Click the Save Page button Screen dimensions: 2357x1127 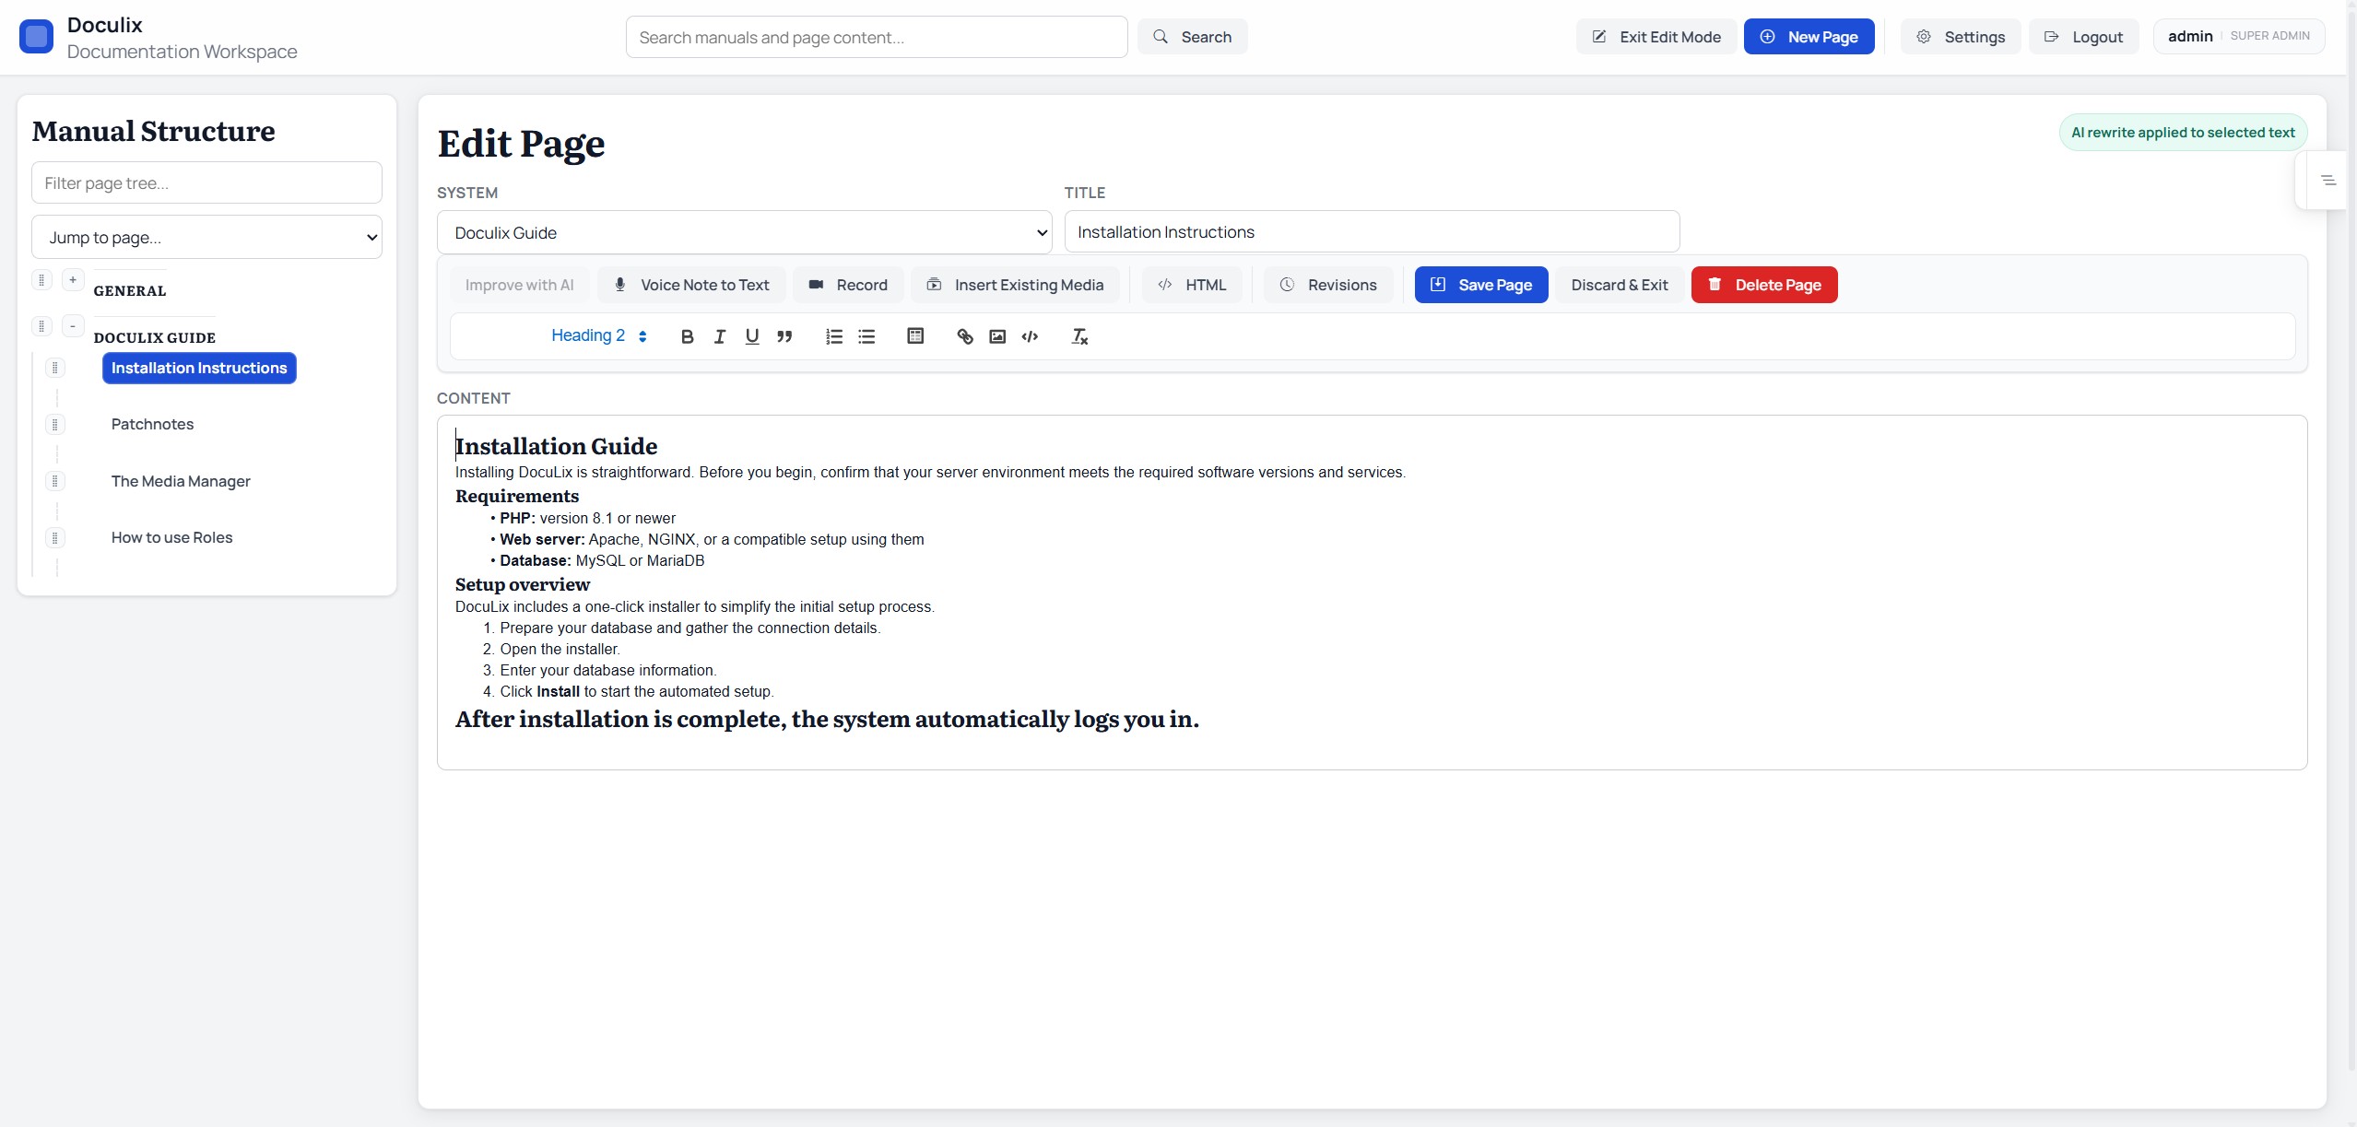tap(1480, 285)
